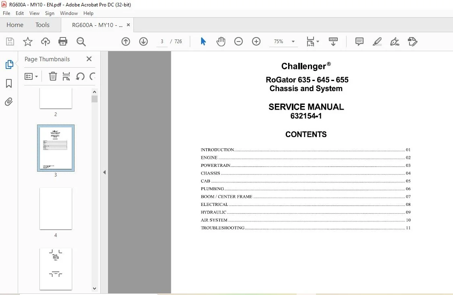Rotate page clockwise in thumbnails panel
The image size is (453, 295).
pyautogui.click(x=92, y=76)
